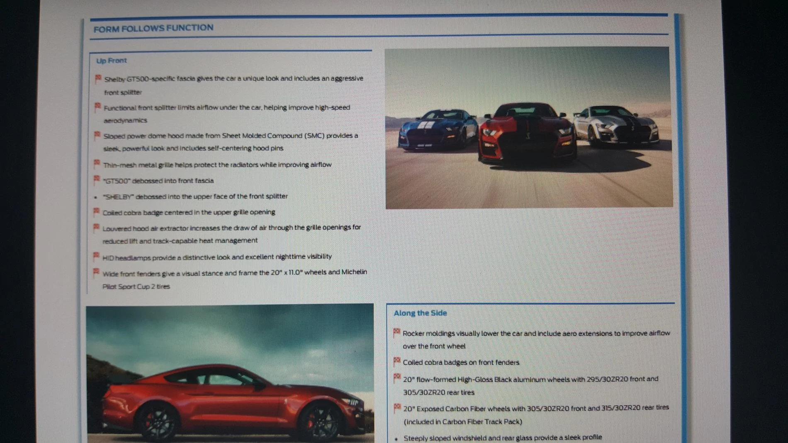Viewport: 788px width, 443px height.
Task: Select the "Up Front" section heading
Action: (111, 61)
